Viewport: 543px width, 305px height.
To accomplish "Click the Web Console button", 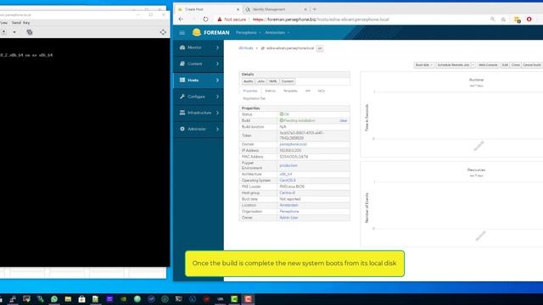I will coord(488,65).
